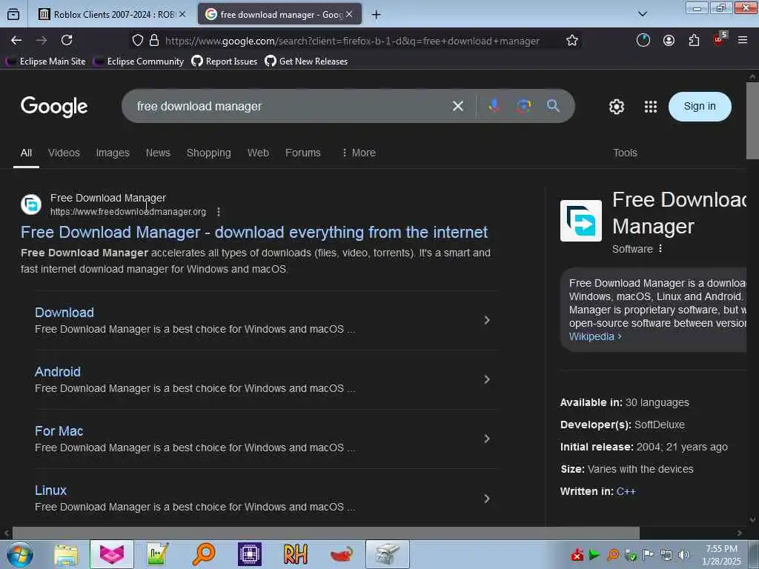
Task: Open Get New Releases bookmark
Action: [x=306, y=61]
